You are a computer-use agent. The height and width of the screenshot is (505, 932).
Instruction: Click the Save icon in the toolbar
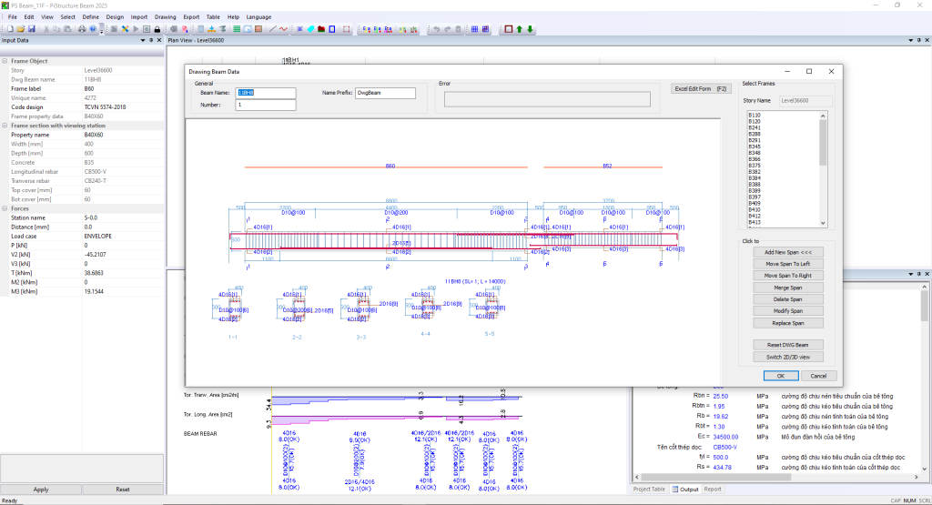coord(32,29)
